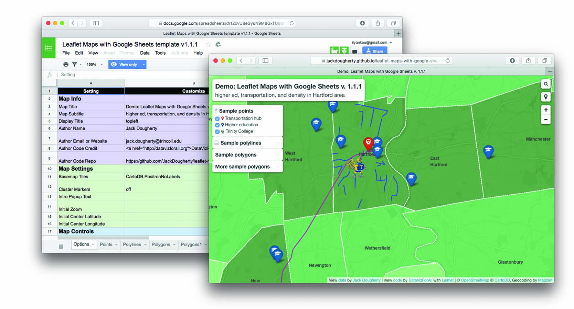Viewport: 574px width, 309px height.
Task: Click the locate-me pin control on map
Action: pos(546,97)
